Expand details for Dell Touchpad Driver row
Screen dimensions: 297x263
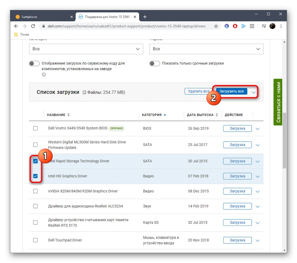click(x=257, y=241)
